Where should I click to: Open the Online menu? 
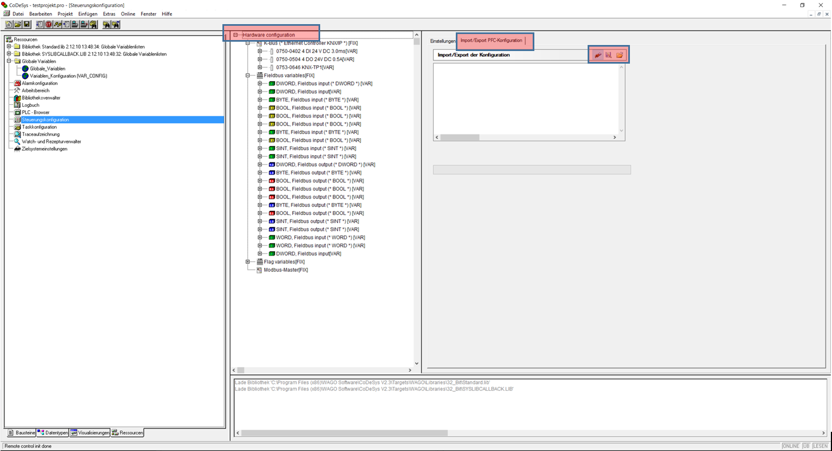pos(128,14)
